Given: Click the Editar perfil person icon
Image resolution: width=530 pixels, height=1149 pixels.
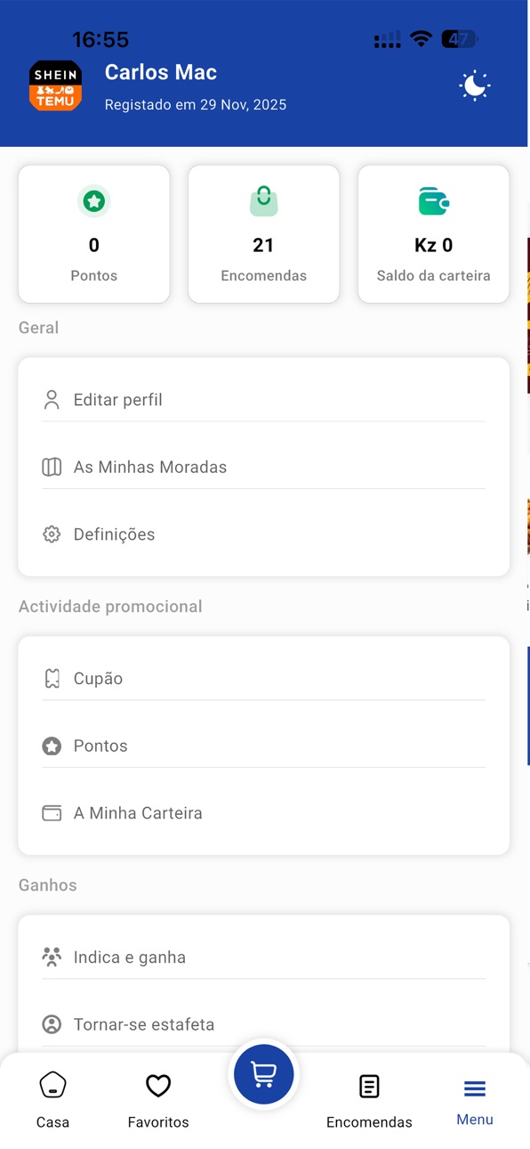Looking at the screenshot, I should pos(52,400).
